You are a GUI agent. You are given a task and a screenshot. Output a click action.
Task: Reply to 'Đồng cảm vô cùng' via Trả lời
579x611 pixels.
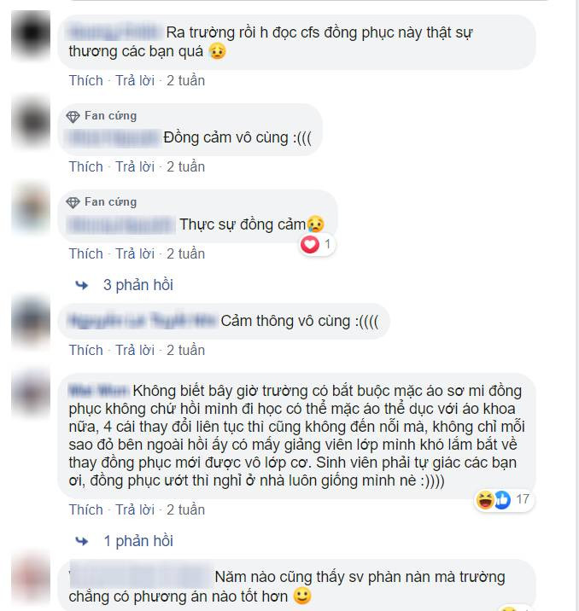tap(135, 166)
